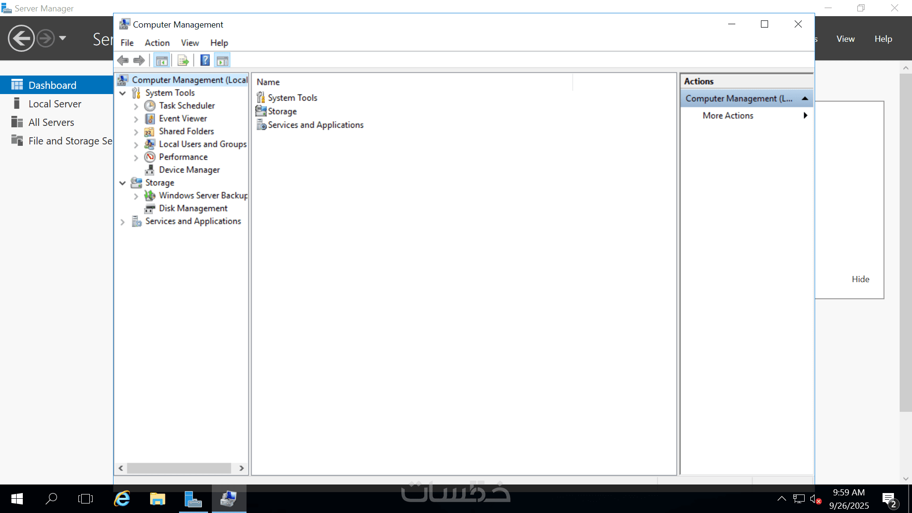
Task: Select Storage in the Name list
Action: point(282,111)
